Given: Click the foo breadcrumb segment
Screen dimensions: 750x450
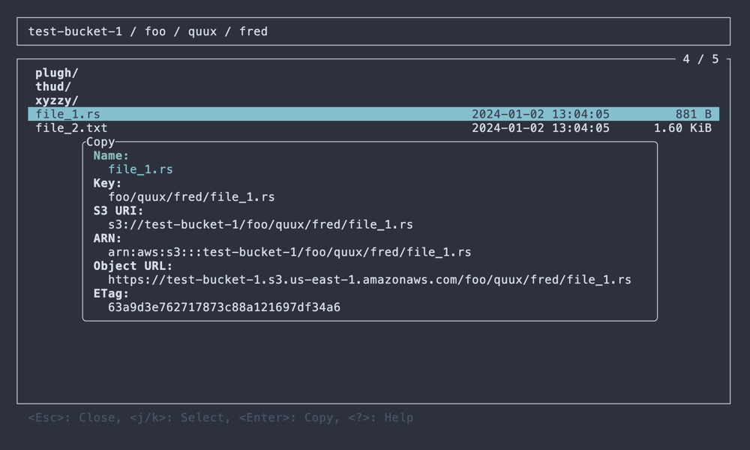Looking at the screenshot, I should point(155,31).
